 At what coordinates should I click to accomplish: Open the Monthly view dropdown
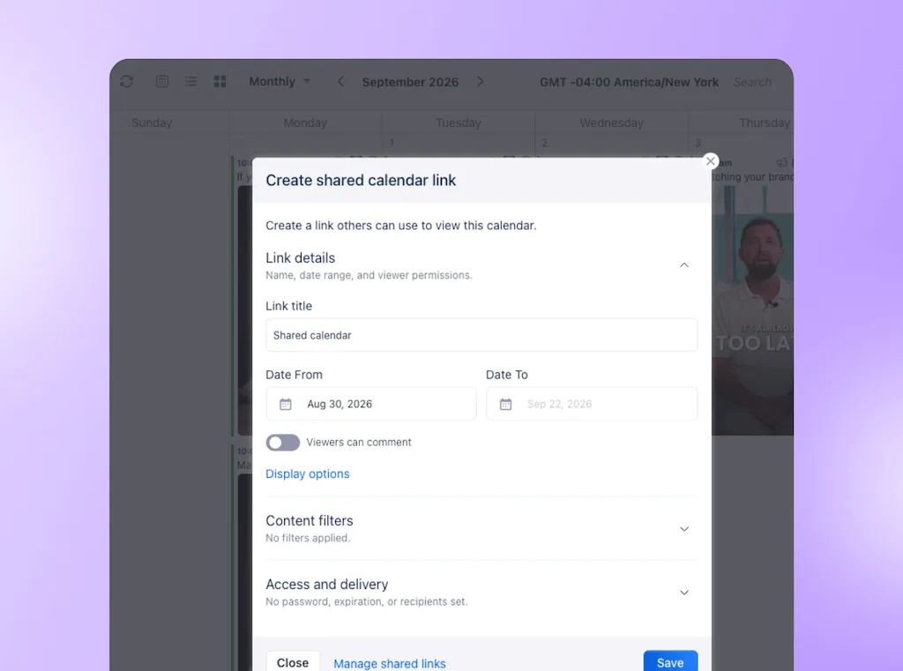(x=280, y=81)
